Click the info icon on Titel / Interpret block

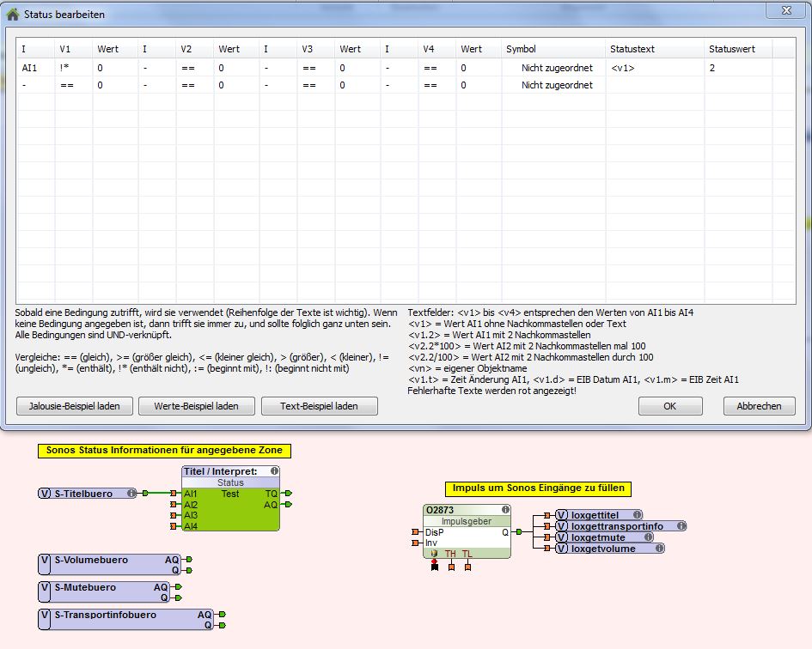pos(274,471)
